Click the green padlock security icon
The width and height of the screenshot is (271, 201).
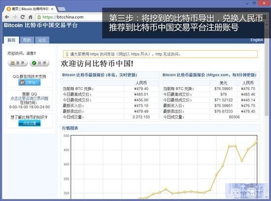pos(39,17)
